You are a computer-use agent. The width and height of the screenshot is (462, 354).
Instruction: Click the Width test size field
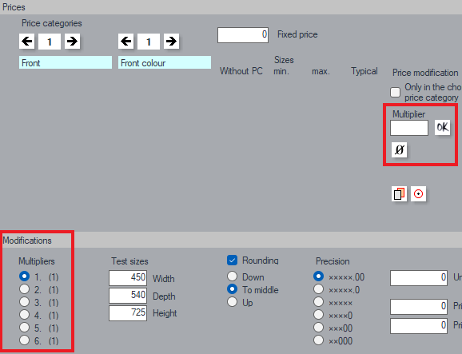128,278
